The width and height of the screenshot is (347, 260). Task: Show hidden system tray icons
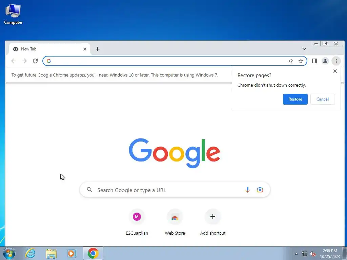296,254
